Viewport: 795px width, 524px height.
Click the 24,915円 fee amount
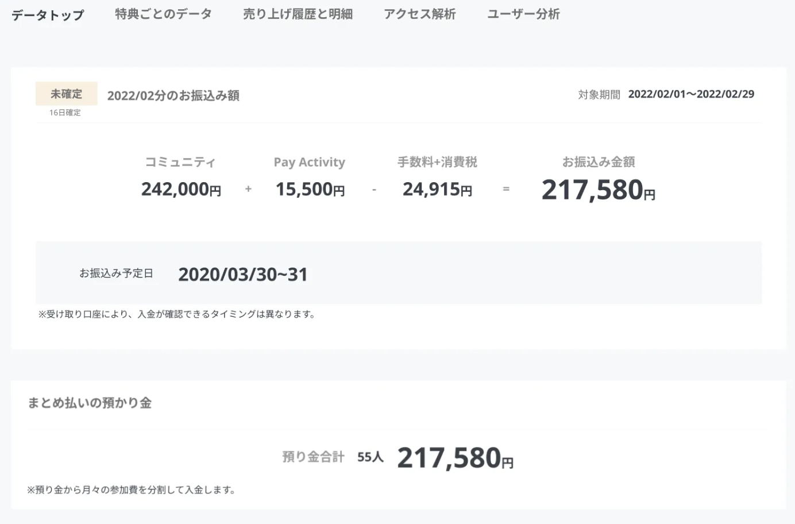tap(437, 189)
